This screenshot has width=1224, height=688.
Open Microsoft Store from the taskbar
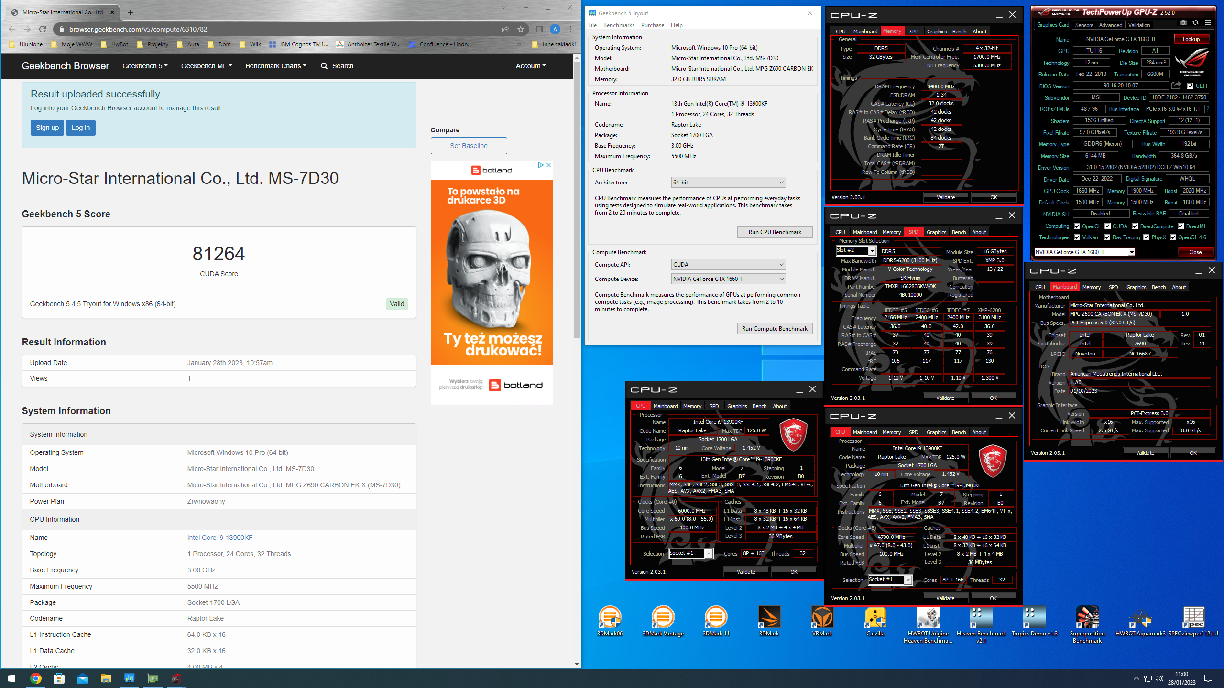59,678
